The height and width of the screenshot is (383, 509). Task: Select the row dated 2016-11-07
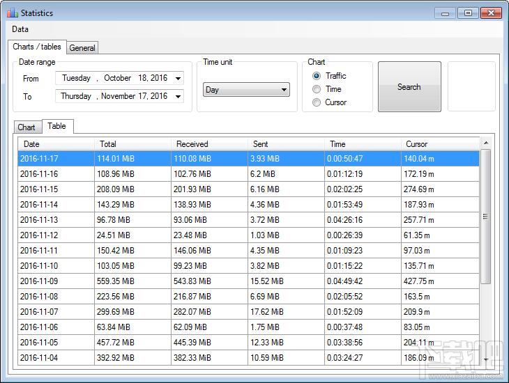[x=249, y=312]
